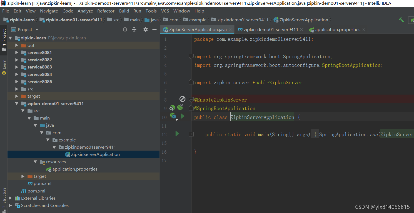Click zipkindemo01server9411 breadcrumb
Image resolution: width=414 pixels, height=213 pixels.
click(x=240, y=20)
